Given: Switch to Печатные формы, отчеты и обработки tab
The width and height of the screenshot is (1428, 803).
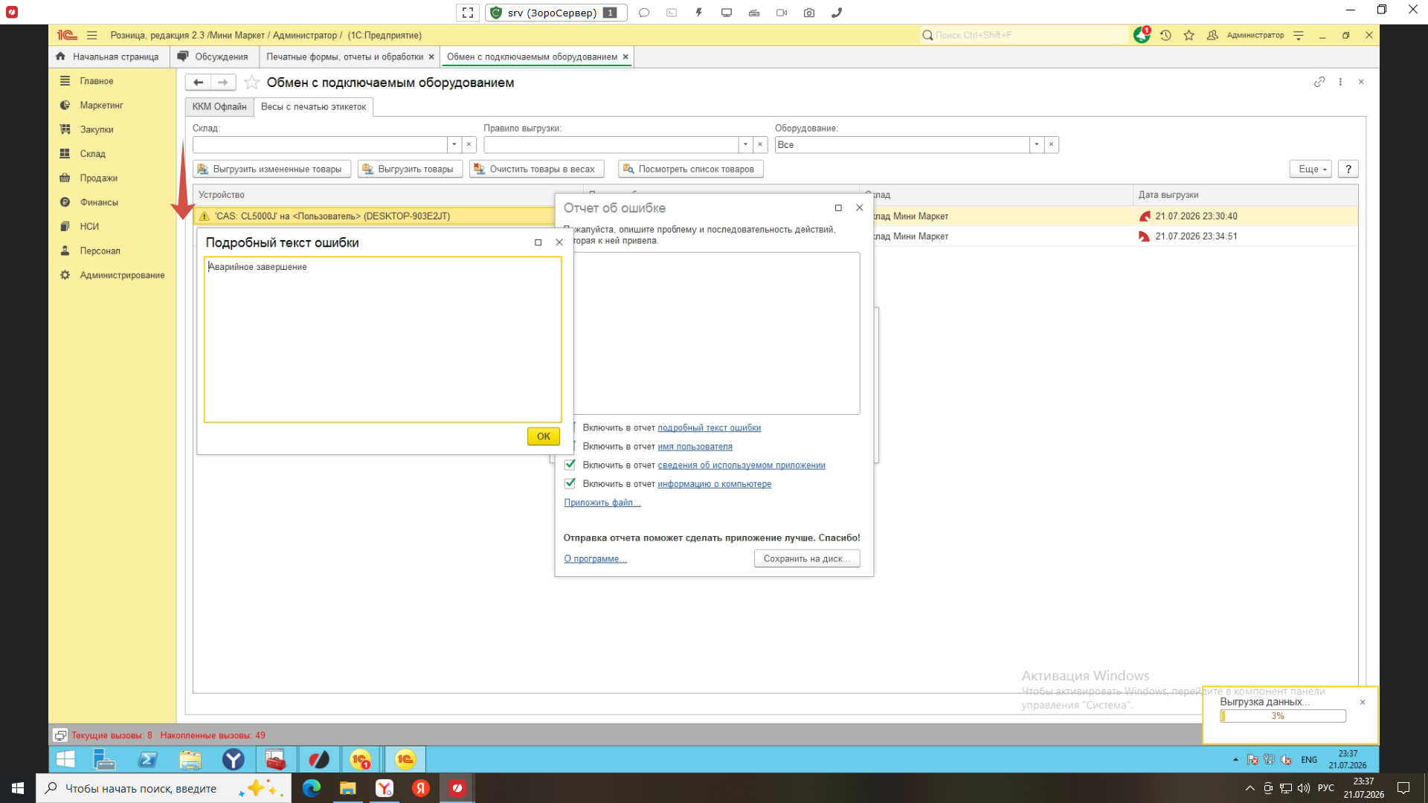Looking at the screenshot, I should click(x=349, y=57).
